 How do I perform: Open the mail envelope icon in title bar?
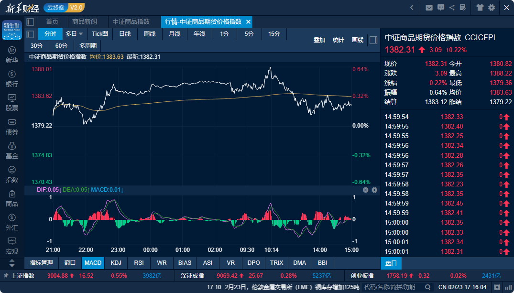[429, 7]
